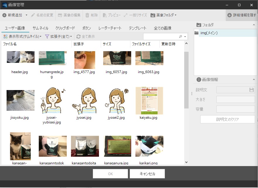Screen dimensions: 258x188
Task: Click the panel splitter grip dots
Action: (x=192, y=94)
